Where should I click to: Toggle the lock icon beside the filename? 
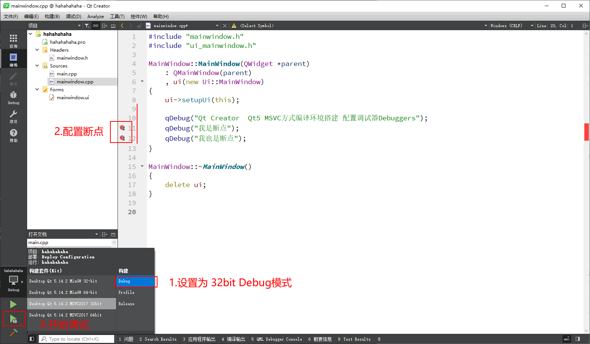click(139, 25)
